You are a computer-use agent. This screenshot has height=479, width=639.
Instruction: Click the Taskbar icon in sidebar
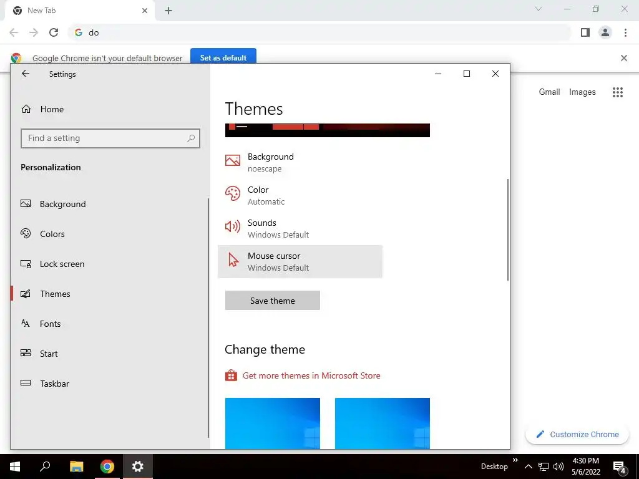[26, 383]
